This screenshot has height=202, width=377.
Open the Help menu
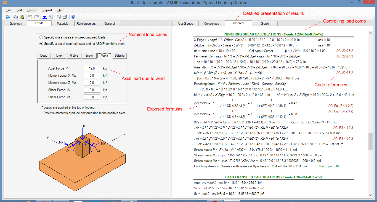point(61,10)
